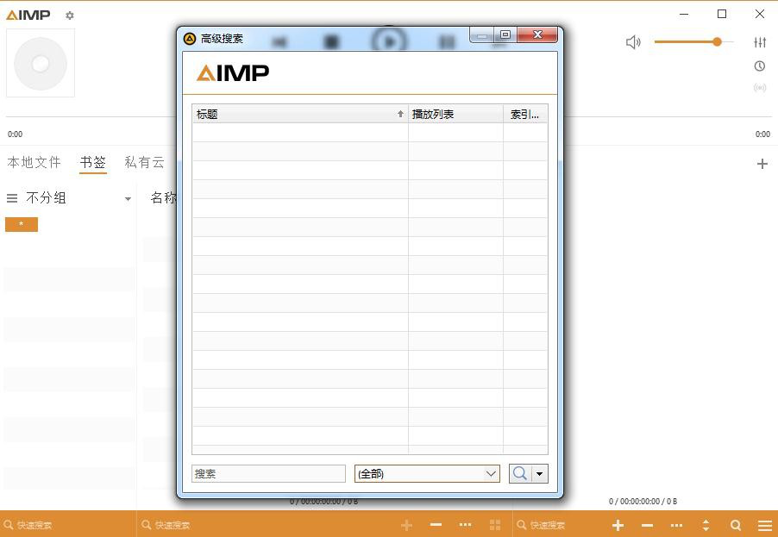Sort by the 标题 column header
778x537 pixels.
point(299,114)
